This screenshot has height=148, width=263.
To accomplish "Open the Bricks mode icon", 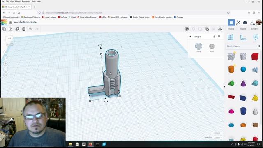I will pyautogui.click(x=245, y=23).
